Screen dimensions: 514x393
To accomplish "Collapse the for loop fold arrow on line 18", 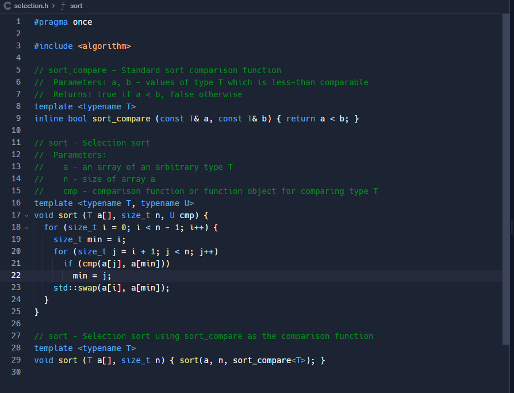I will (26, 227).
